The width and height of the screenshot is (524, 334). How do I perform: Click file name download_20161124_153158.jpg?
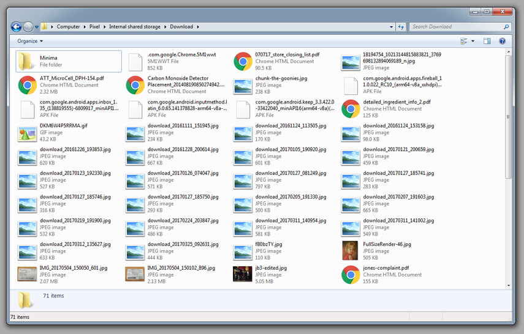398,126
